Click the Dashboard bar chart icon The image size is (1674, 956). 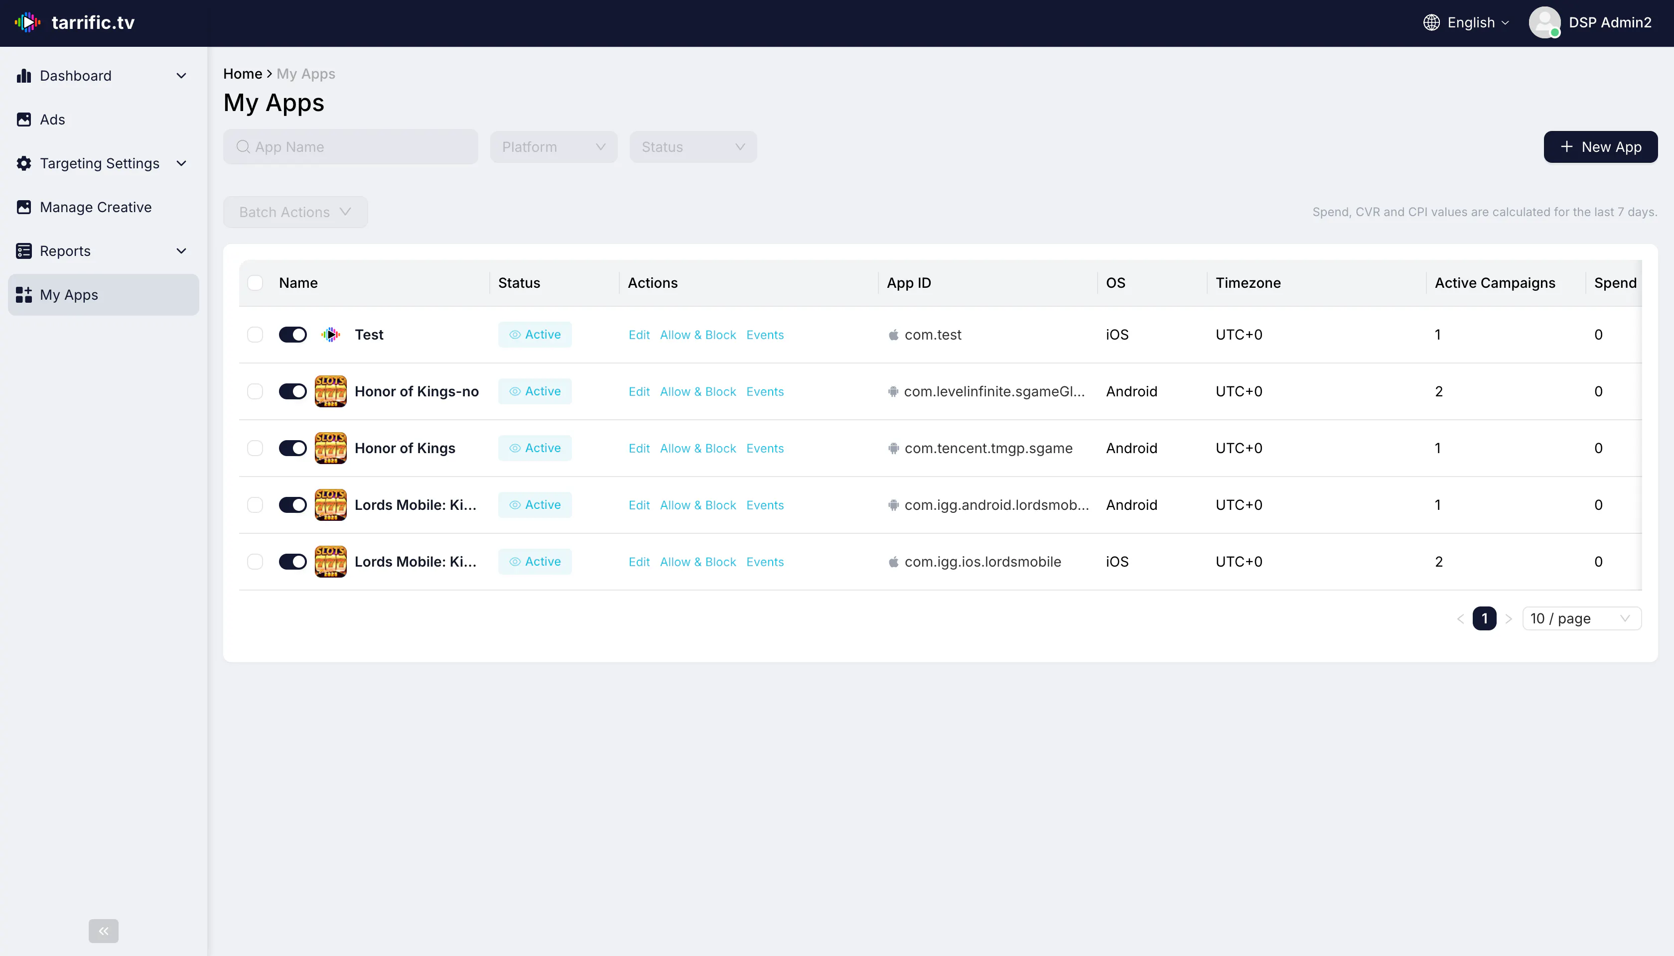[23, 76]
